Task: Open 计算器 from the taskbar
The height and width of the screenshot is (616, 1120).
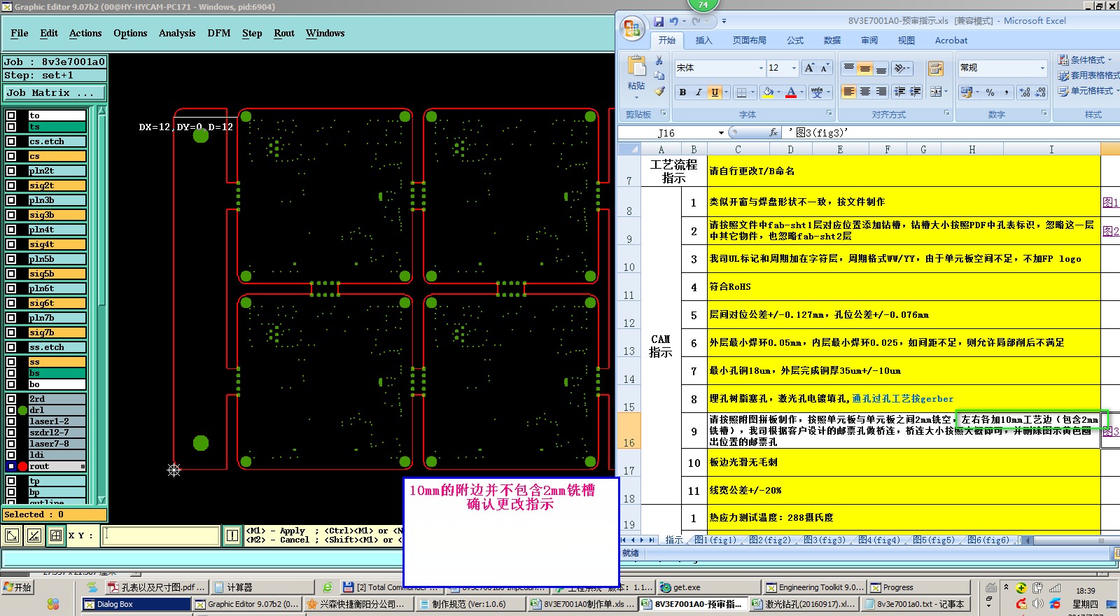Action: click(261, 587)
